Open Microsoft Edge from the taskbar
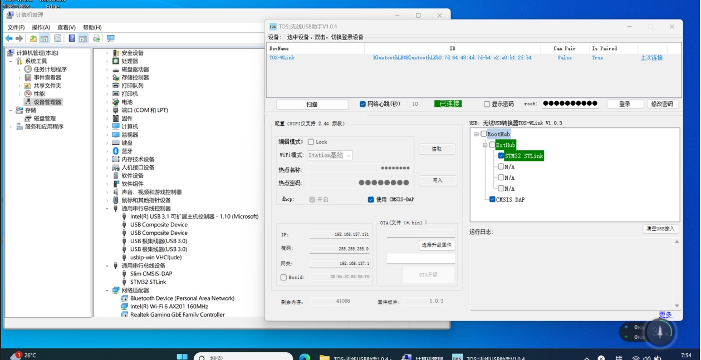This screenshot has width=701, height=360. [305, 357]
